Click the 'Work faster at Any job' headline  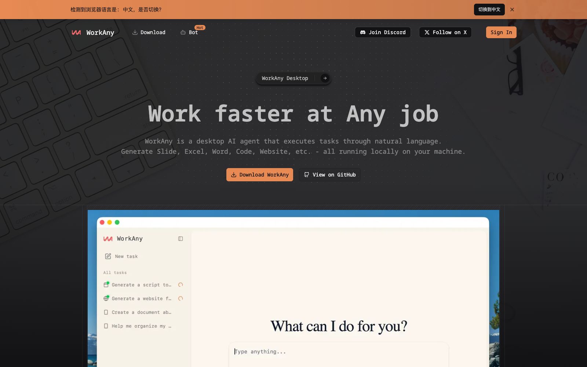click(293, 114)
